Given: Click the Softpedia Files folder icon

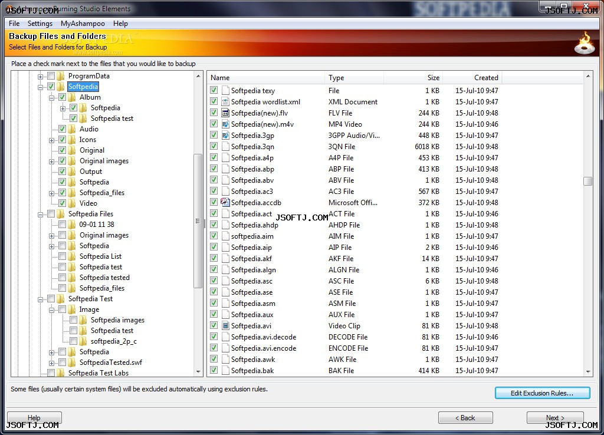Looking at the screenshot, I should pos(61,213).
